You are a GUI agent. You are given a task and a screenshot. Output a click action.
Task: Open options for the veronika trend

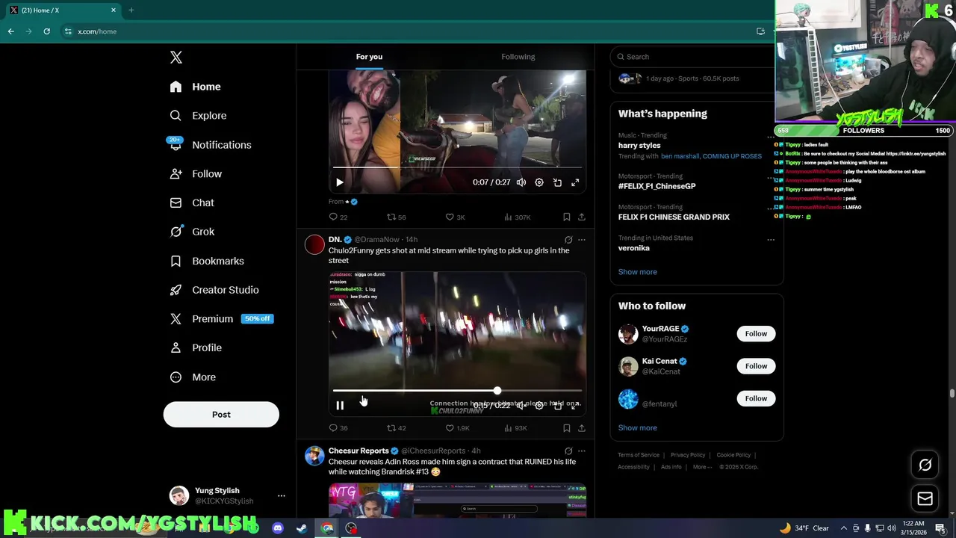click(771, 240)
